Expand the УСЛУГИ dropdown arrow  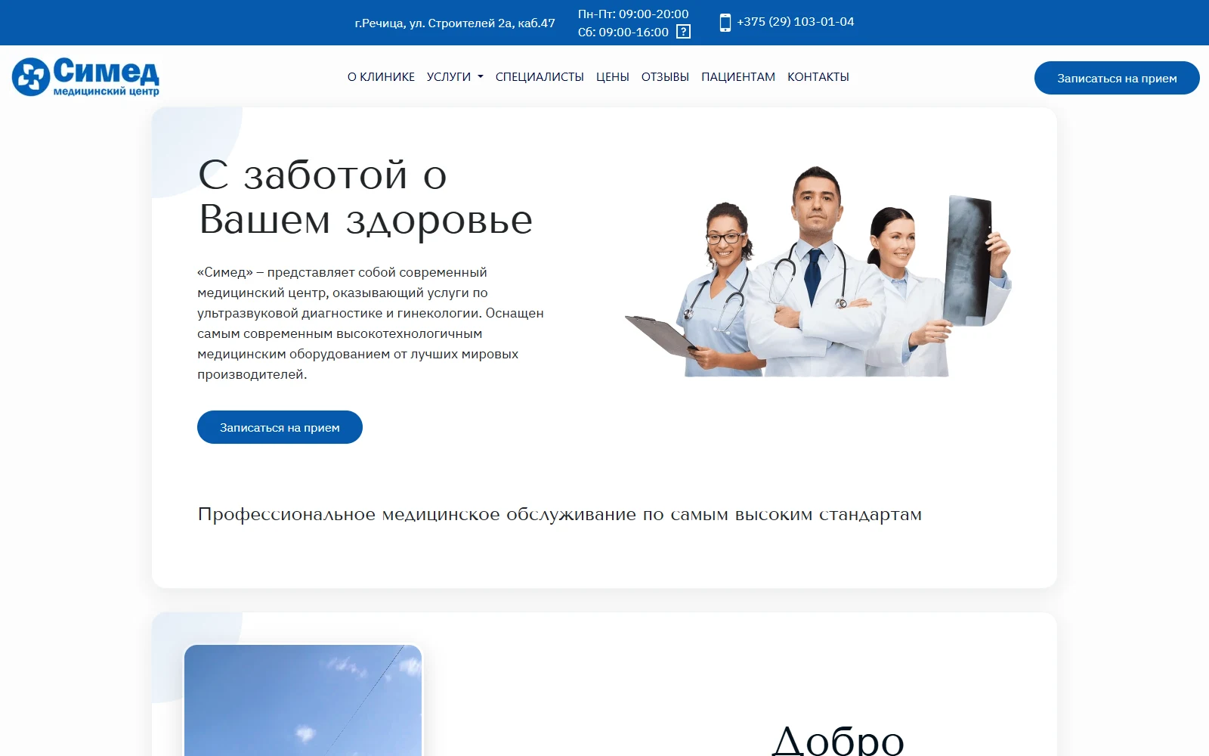480,77
